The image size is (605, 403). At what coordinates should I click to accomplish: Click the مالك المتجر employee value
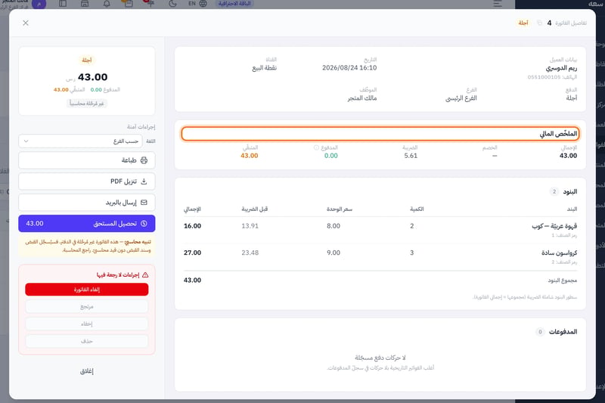[x=362, y=98]
